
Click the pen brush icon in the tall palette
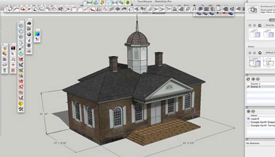pyautogui.click(x=21, y=48)
